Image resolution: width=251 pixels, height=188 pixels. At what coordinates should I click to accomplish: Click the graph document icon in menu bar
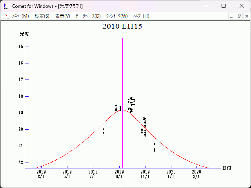point(6,16)
